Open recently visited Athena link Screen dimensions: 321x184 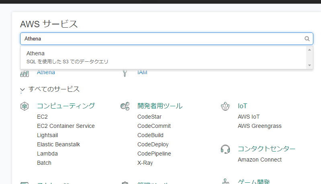(x=46, y=72)
